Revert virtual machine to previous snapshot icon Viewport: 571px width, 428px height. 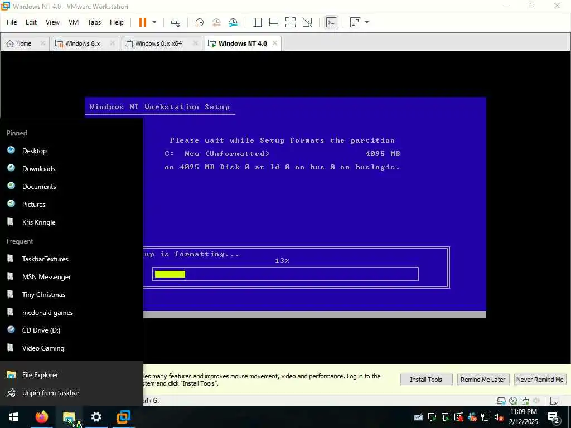pyautogui.click(x=216, y=22)
